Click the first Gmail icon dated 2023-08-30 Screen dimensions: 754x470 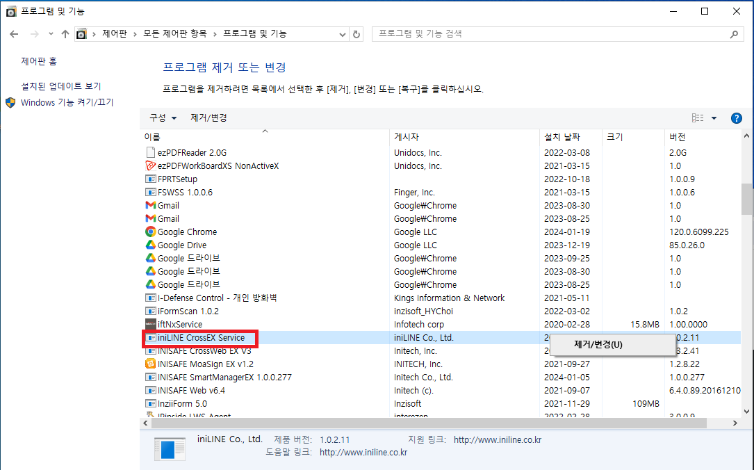(151, 205)
